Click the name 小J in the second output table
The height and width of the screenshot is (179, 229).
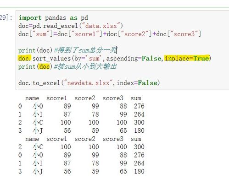click(x=38, y=171)
